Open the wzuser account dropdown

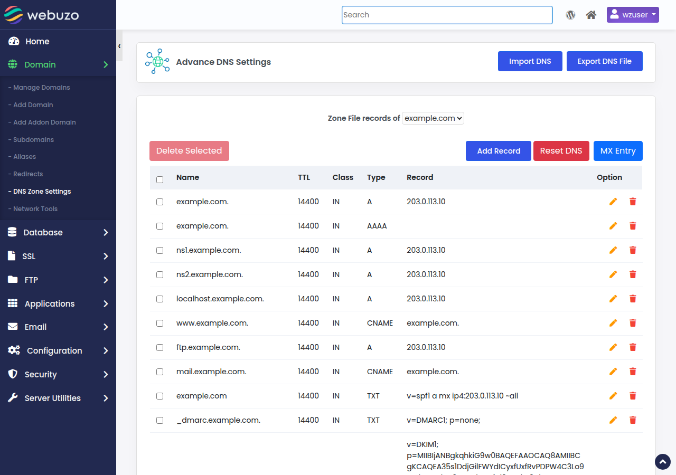[x=633, y=15]
